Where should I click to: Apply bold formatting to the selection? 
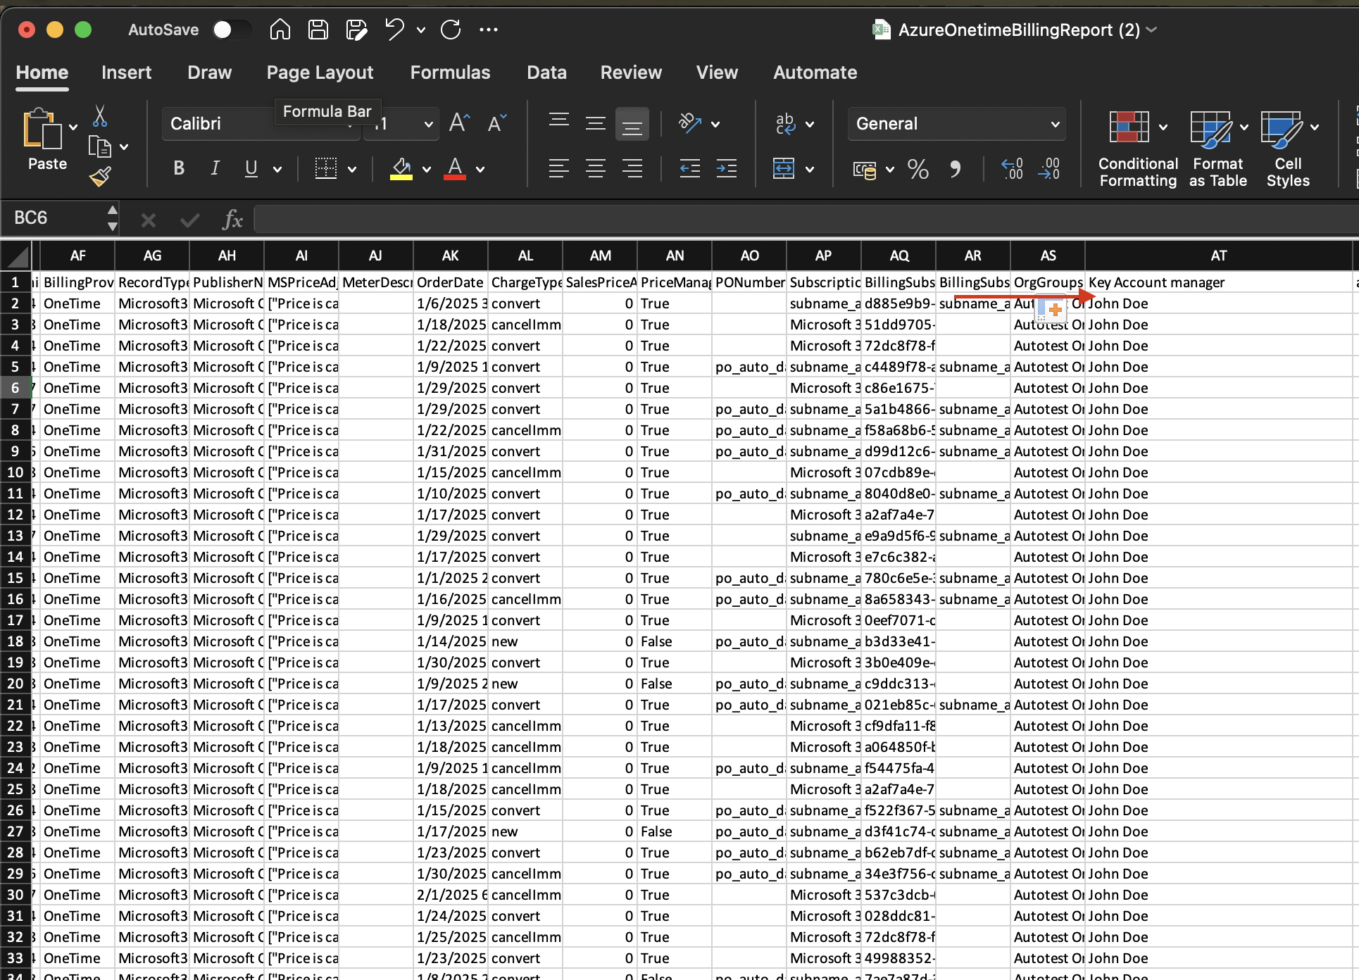(x=178, y=168)
